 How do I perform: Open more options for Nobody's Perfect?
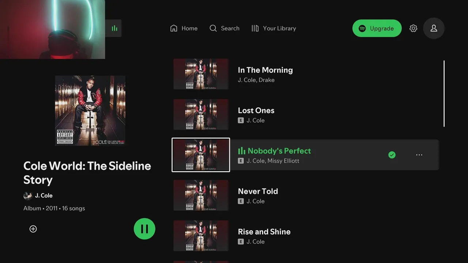click(x=419, y=155)
